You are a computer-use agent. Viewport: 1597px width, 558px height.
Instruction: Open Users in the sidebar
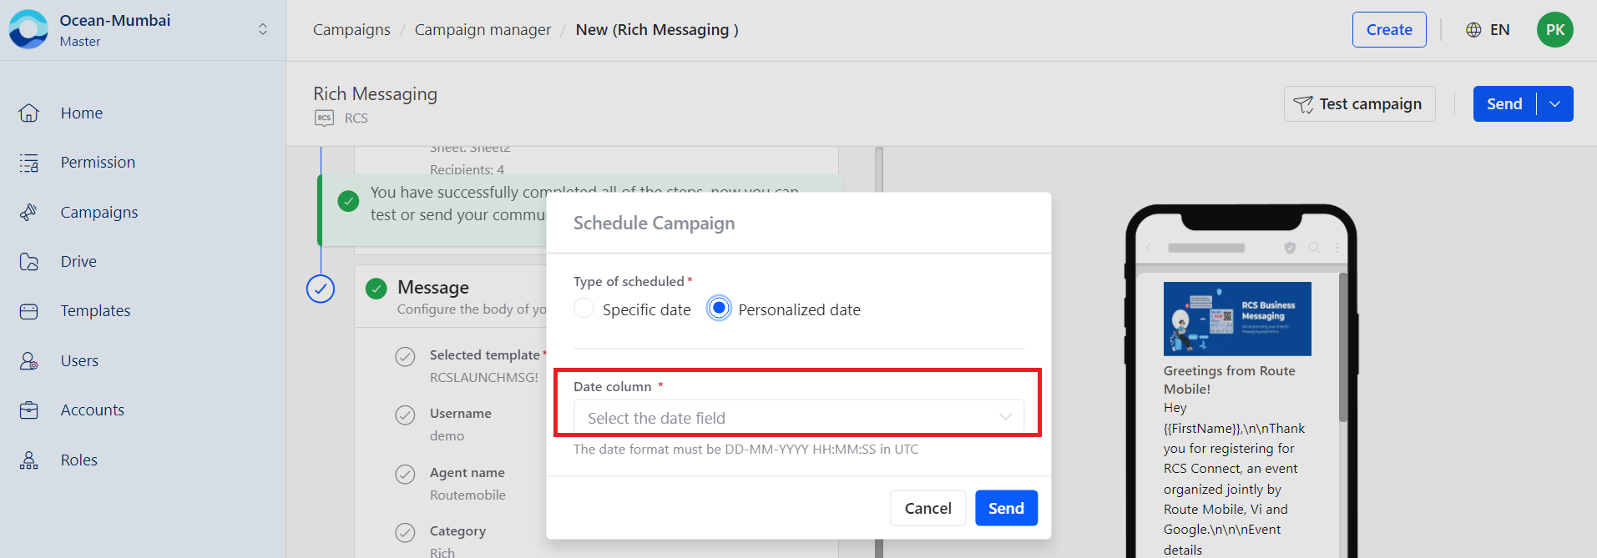coord(79,360)
